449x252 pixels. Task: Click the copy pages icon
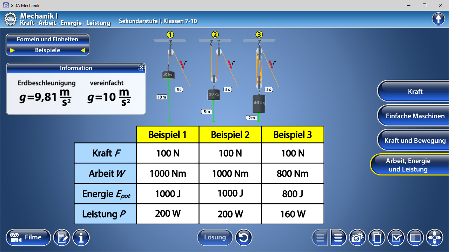pos(377,238)
